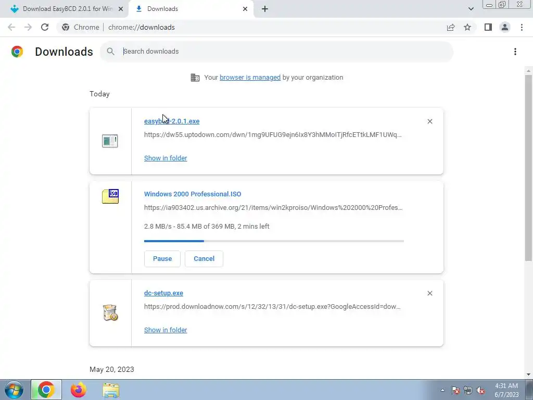Click the Chrome taskbar icon
Viewport: 533px width, 400px height.
[46, 390]
